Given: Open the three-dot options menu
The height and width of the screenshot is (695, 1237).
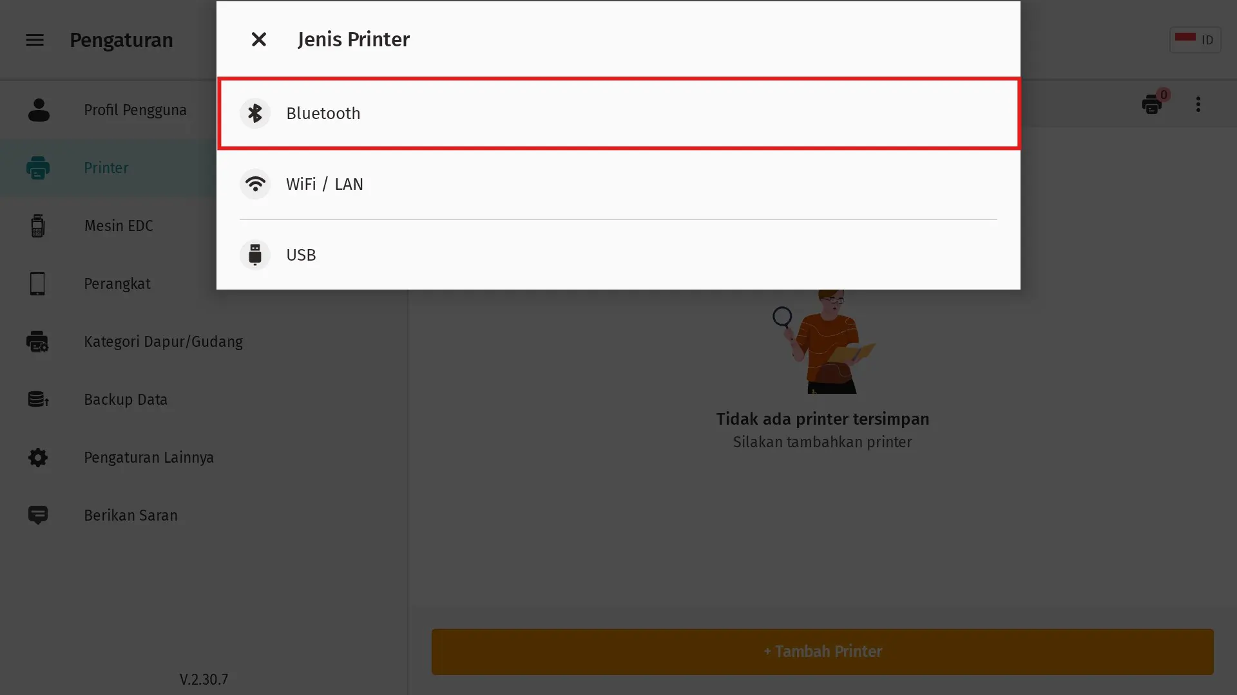Looking at the screenshot, I should (1198, 104).
